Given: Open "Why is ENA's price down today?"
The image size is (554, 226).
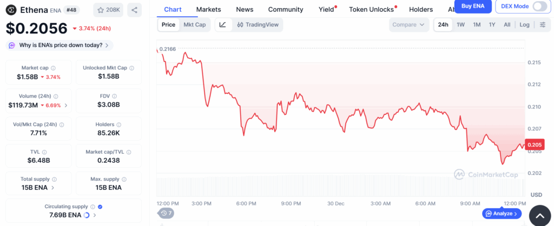Looking at the screenshot, I should point(60,45).
